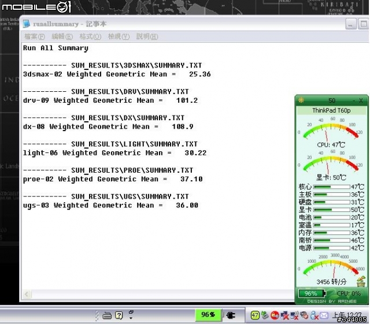
Task: Maximize the runallsummary Notepad window
Action: tap(364, 24)
